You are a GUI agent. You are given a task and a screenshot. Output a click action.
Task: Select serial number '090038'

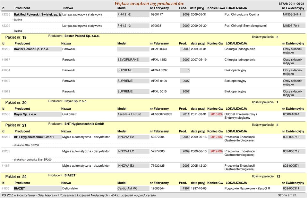156,26
